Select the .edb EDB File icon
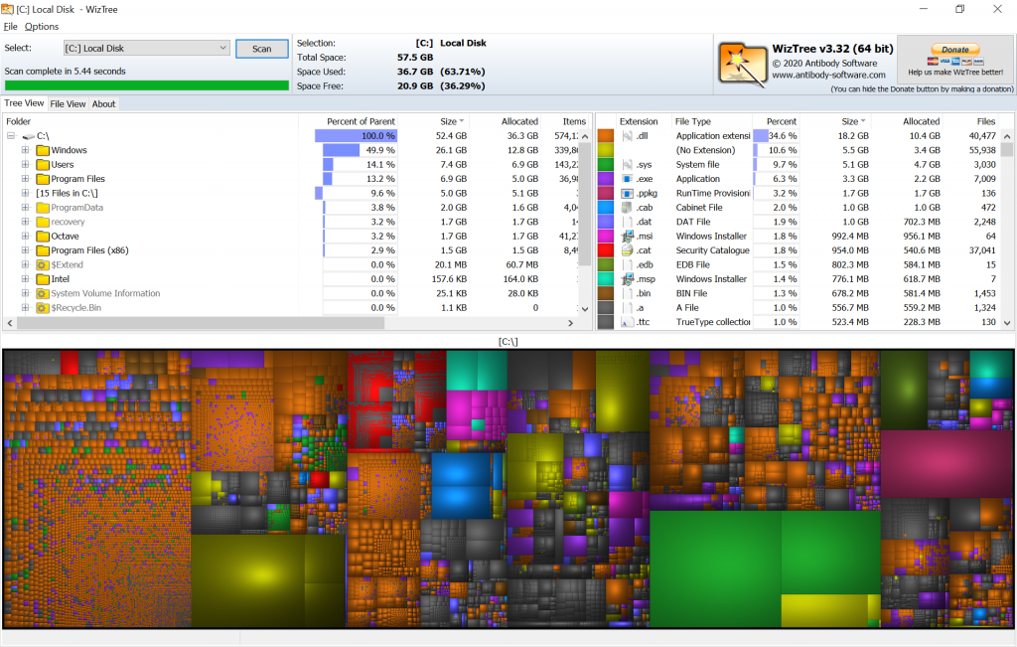Image resolution: width=1017 pixels, height=647 pixels. click(627, 264)
